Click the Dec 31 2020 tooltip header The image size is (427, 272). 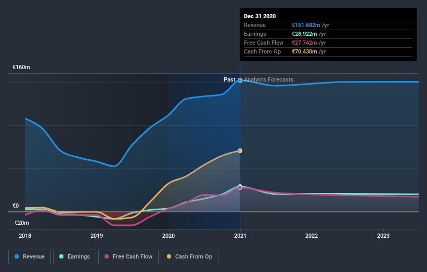(x=260, y=16)
